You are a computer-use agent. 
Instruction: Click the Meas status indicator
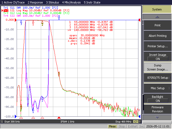tap(112, 127)
